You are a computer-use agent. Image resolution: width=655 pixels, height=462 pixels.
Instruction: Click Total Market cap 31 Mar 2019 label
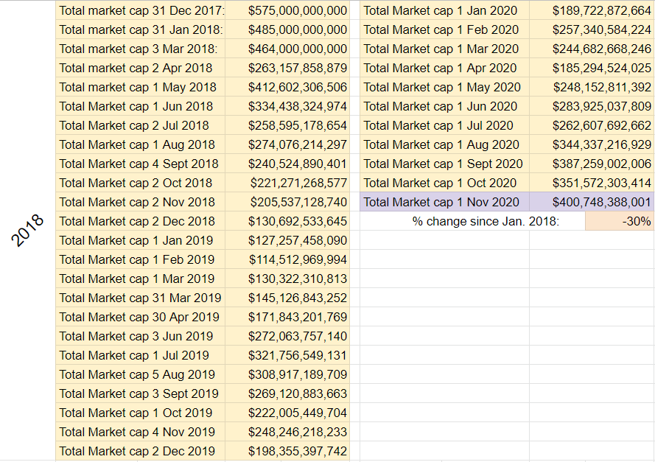tap(140, 298)
